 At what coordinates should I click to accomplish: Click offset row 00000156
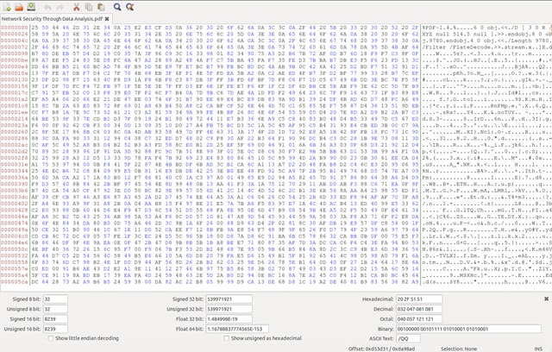click(15, 86)
